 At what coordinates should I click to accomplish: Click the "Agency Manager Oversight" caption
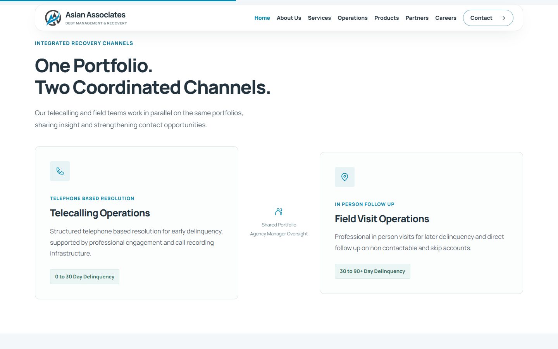[x=279, y=234]
